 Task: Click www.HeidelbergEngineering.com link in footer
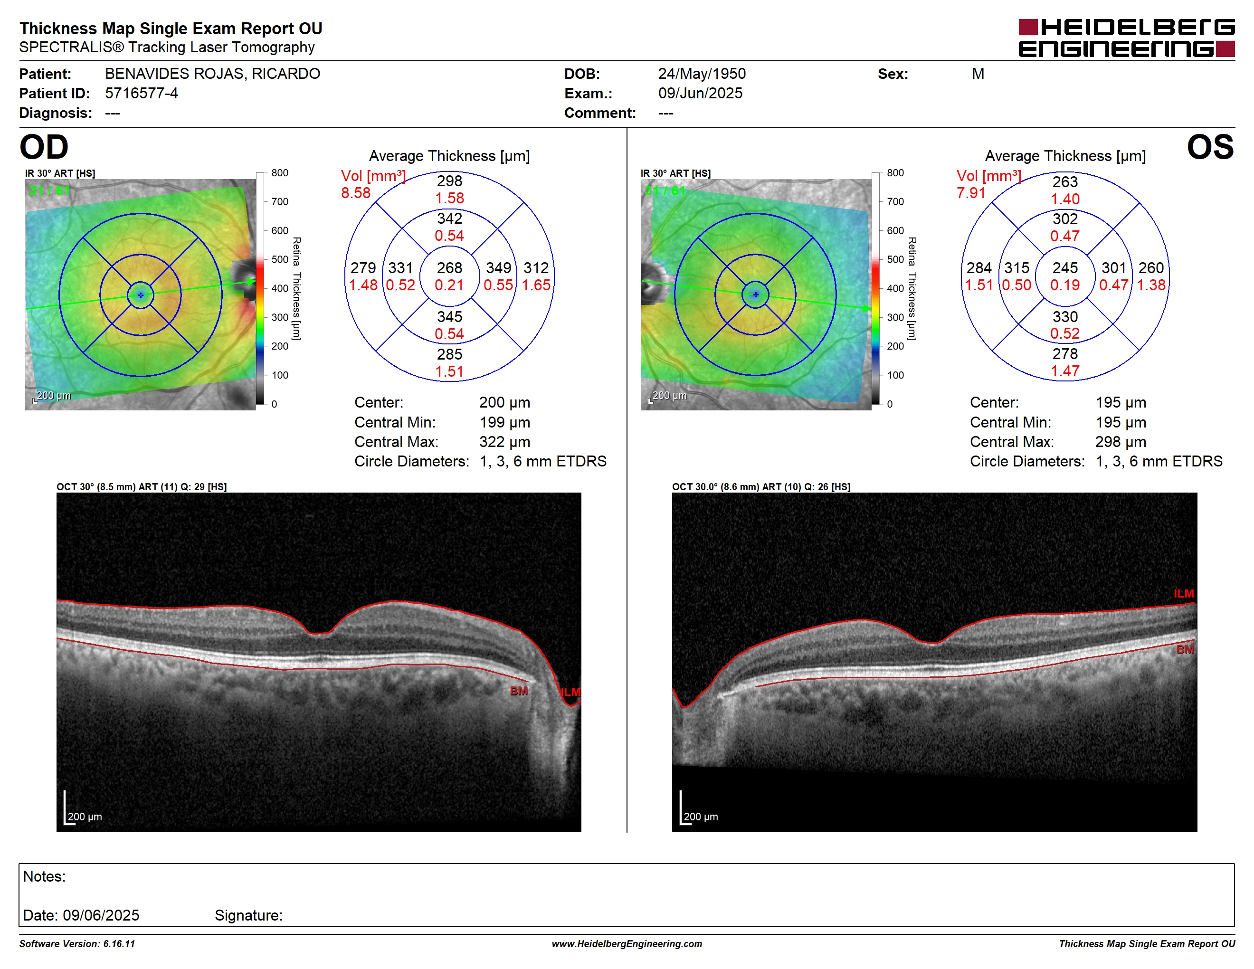[627, 944]
